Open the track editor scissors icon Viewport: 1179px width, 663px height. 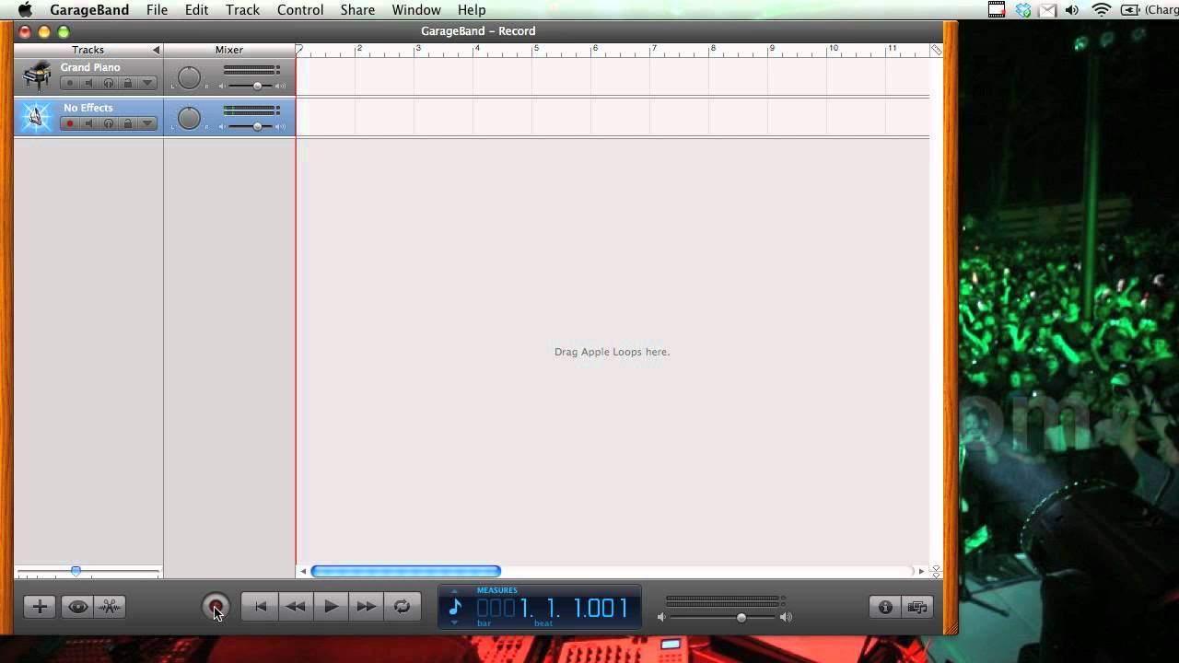[110, 607]
